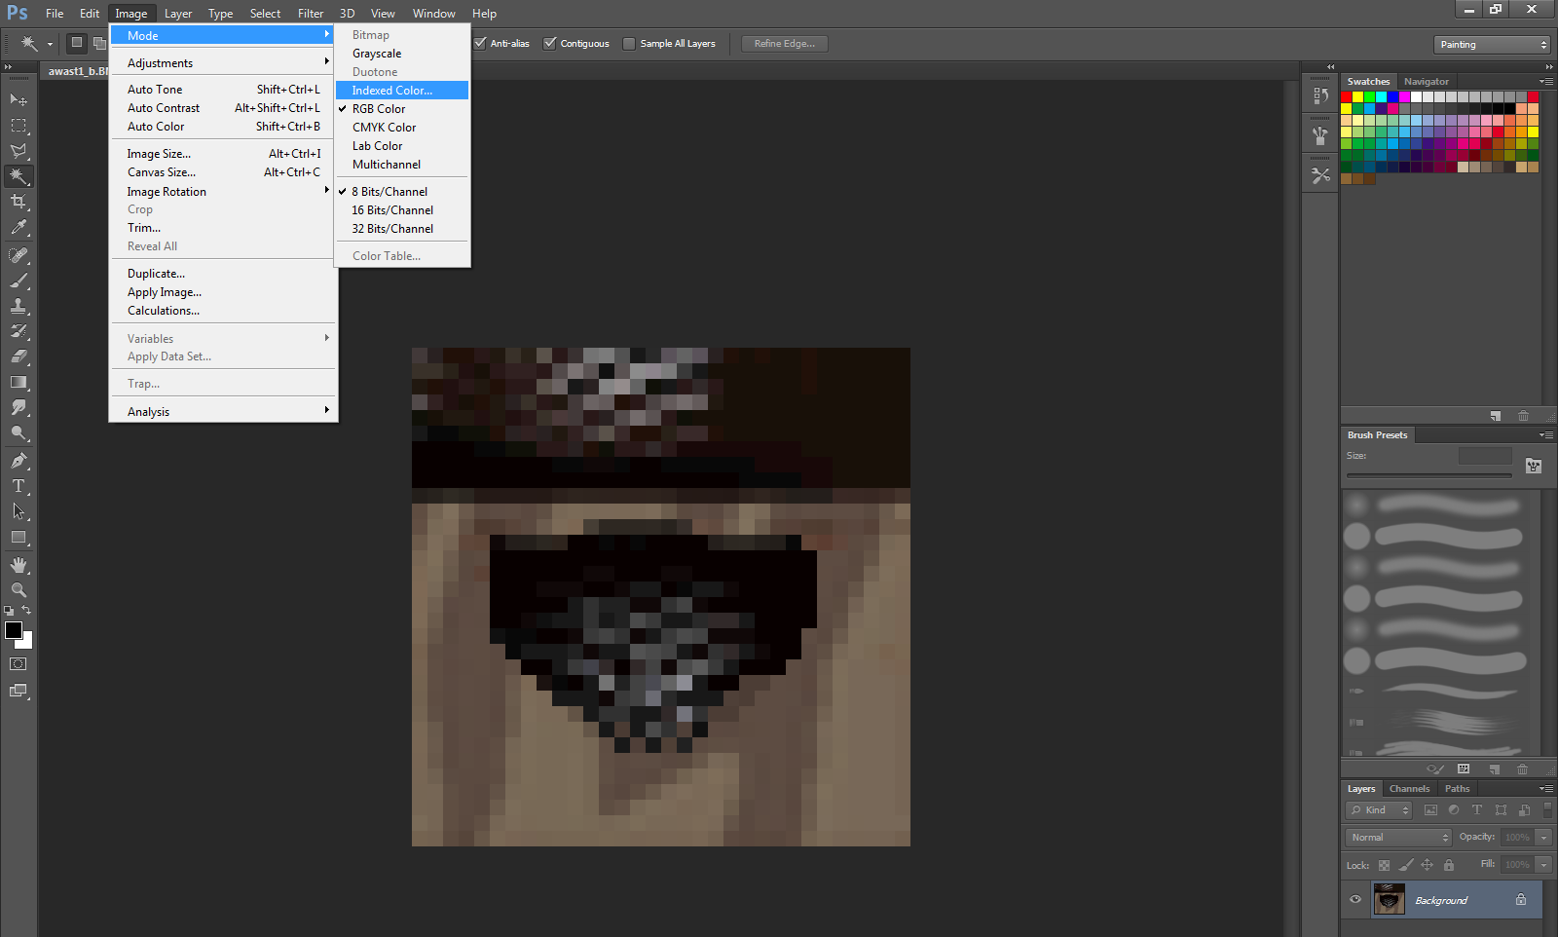Select the Zoom tool
Viewport: 1558px width, 937px height.
pyautogui.click(x=19, y=590)
